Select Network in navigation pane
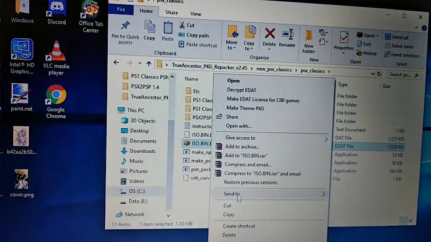 [130, 214]
